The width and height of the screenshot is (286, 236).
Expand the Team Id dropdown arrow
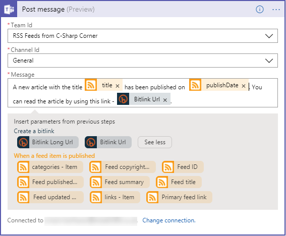(269, 36)
